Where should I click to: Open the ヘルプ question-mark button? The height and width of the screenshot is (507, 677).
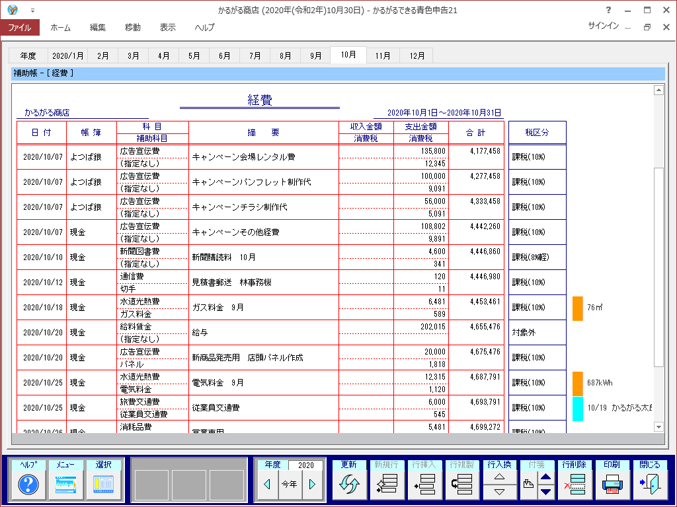click(x=28, y=484)
